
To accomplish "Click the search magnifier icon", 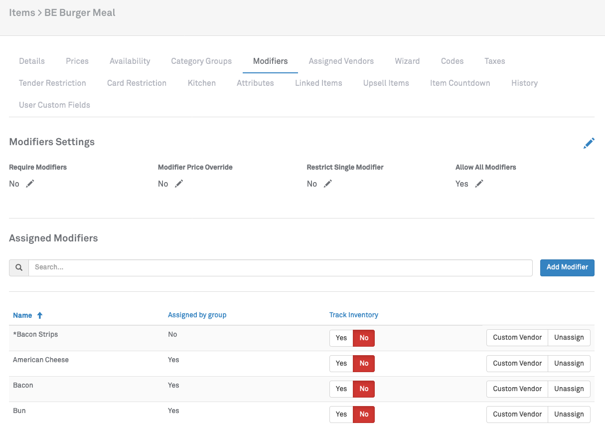I will tap(19, 267).
